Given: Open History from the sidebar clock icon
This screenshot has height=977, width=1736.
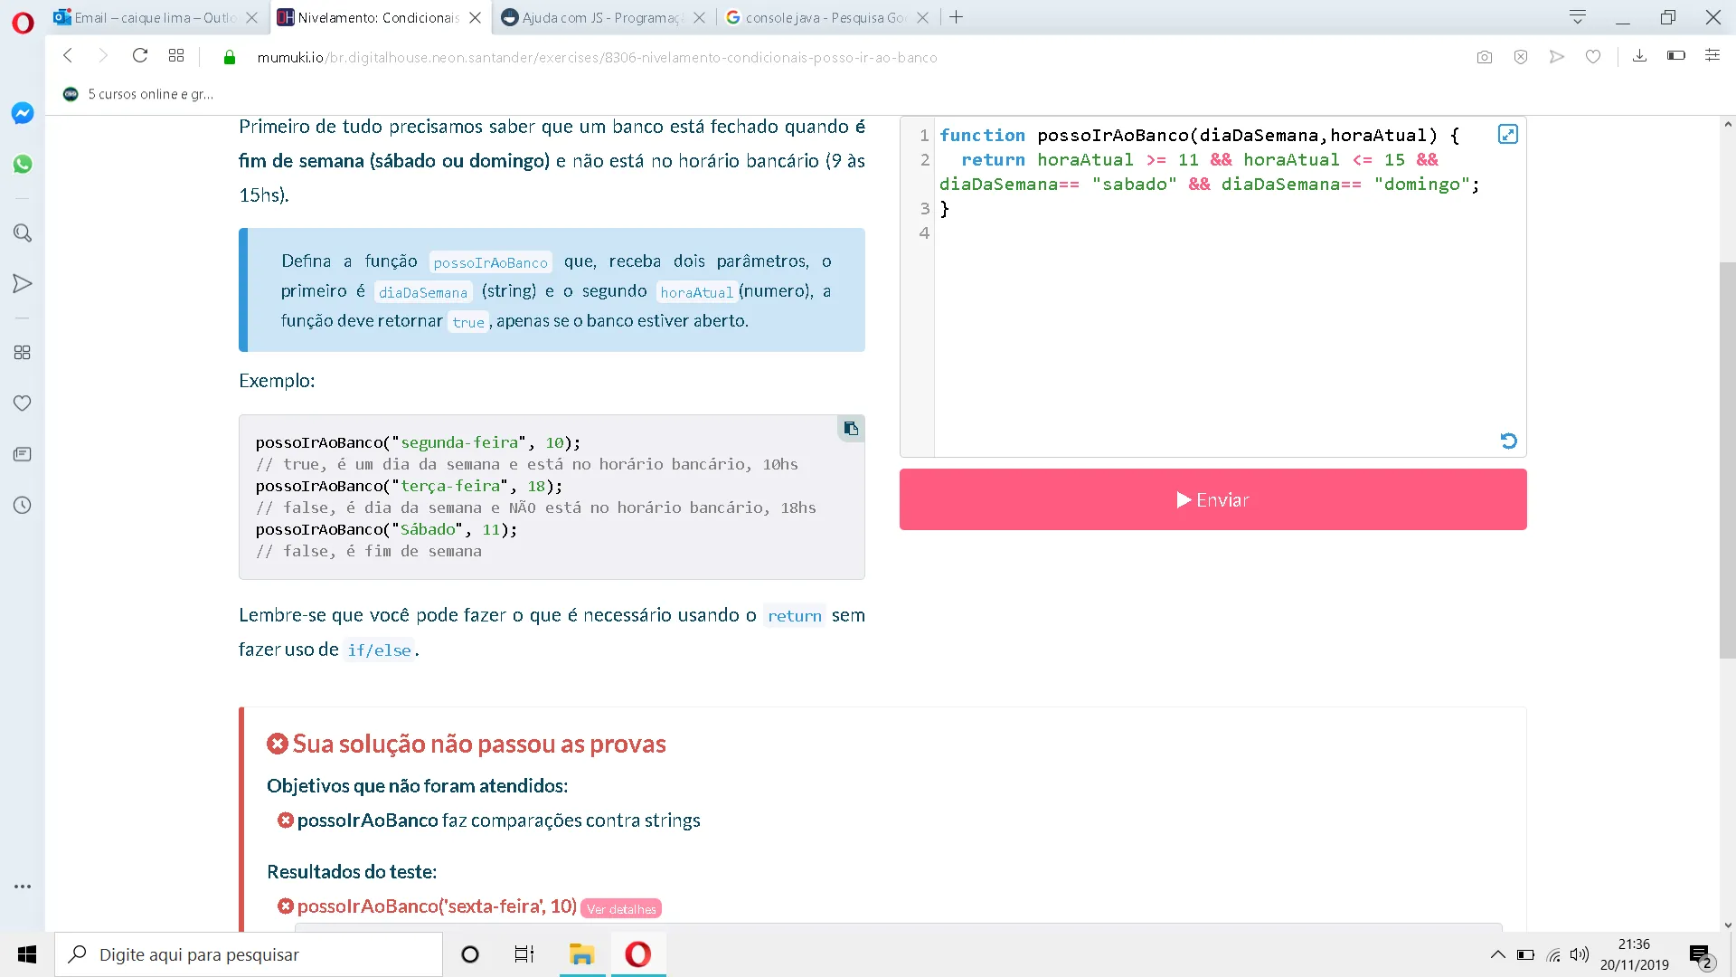Looking at the screenshot, I should point(23,505).
